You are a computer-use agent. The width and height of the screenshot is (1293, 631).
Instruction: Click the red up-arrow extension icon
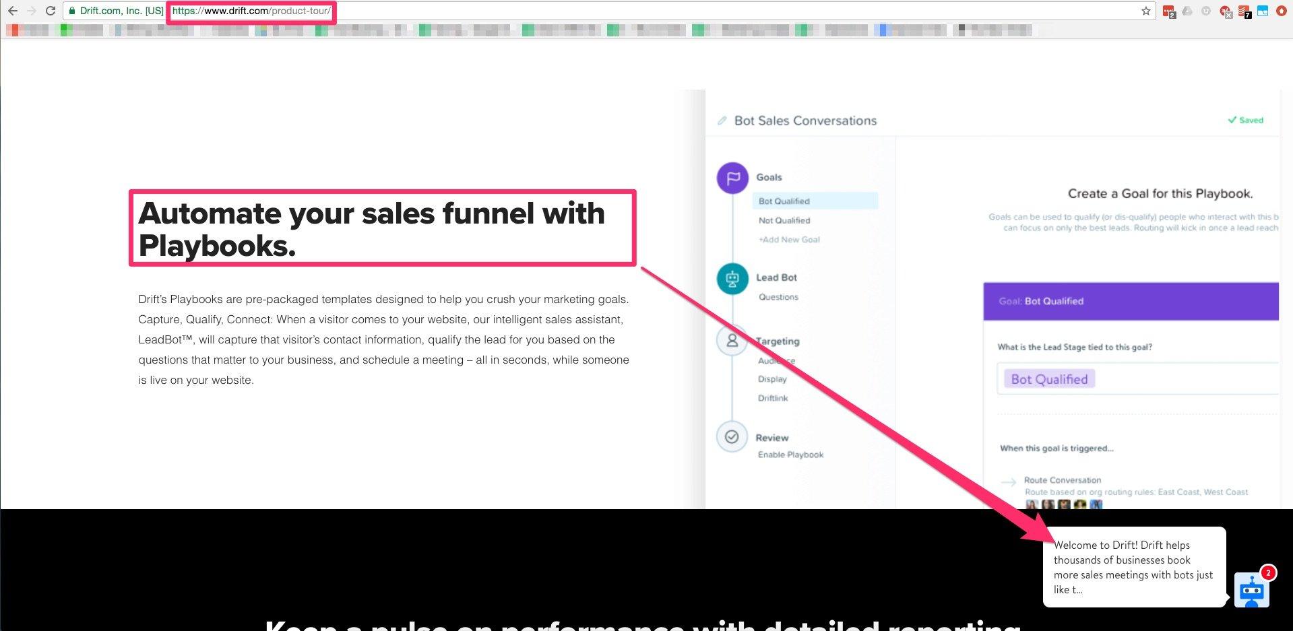(x=1282, y=11)
